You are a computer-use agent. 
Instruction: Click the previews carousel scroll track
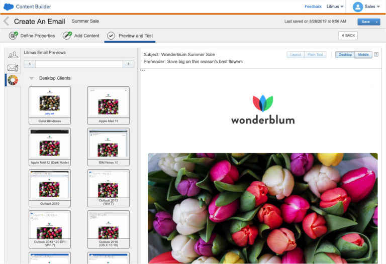tap(79, 64)
